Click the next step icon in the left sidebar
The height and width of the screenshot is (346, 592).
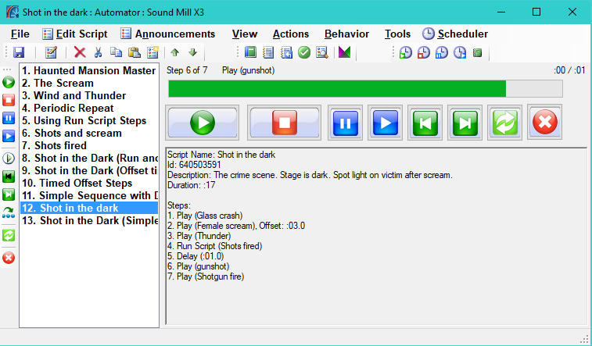pyautogui.click(x=9, y=194)
